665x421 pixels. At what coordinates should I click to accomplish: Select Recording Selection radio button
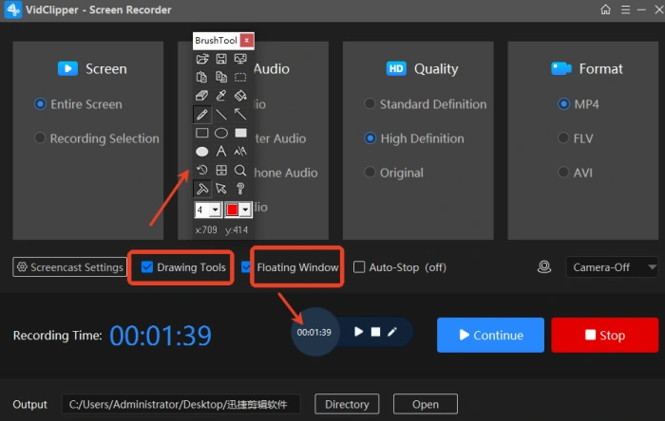click(40, 137)
